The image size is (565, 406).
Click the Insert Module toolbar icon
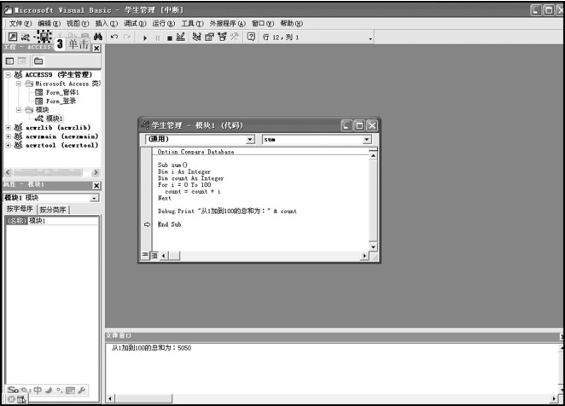pos(26,37)
